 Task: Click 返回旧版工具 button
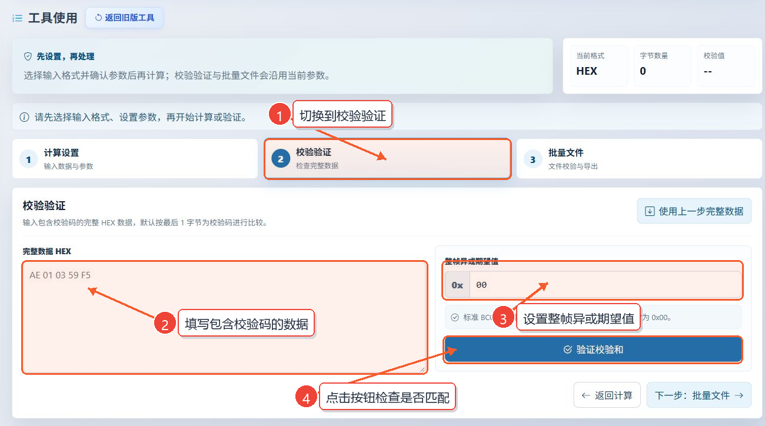125,18
